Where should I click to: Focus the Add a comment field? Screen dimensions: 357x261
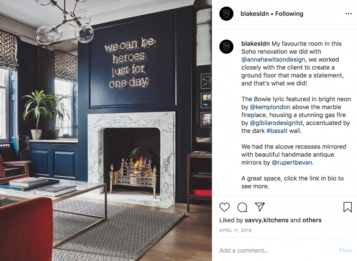pyautogui.click(x=277, y=251)
